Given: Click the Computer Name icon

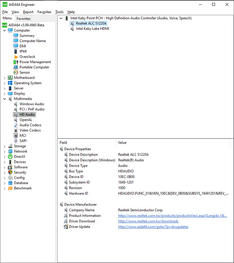Looking at the screenshot, I should pyautogui.click(x=16, y=41).
